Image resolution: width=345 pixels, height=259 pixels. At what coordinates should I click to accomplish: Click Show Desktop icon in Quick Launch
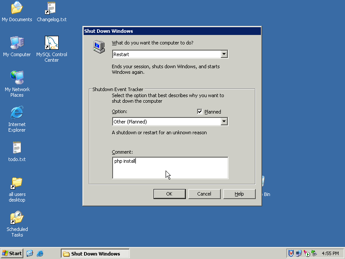pos(30,253)
